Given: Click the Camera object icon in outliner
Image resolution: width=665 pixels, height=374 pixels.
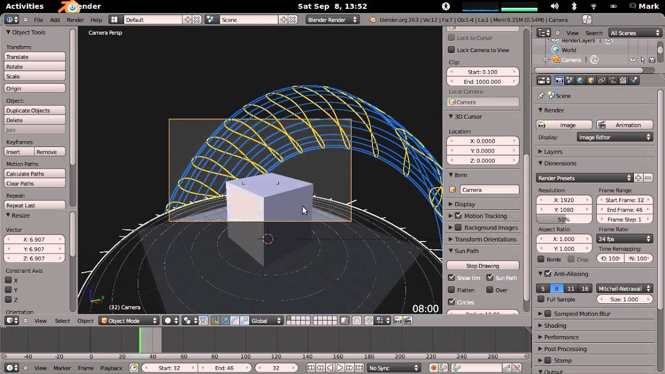Looking at the screenshot, I should tap(556, 60).
